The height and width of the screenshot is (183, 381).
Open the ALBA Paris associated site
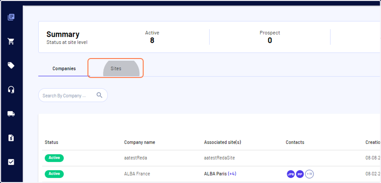(215, 174)
